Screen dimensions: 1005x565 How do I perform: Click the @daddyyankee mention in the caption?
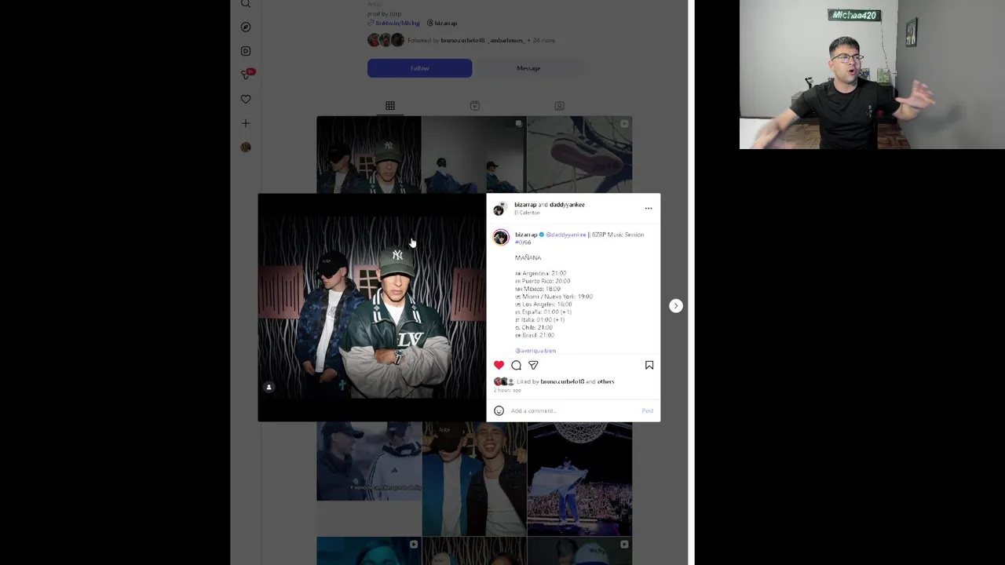[566, 235]
